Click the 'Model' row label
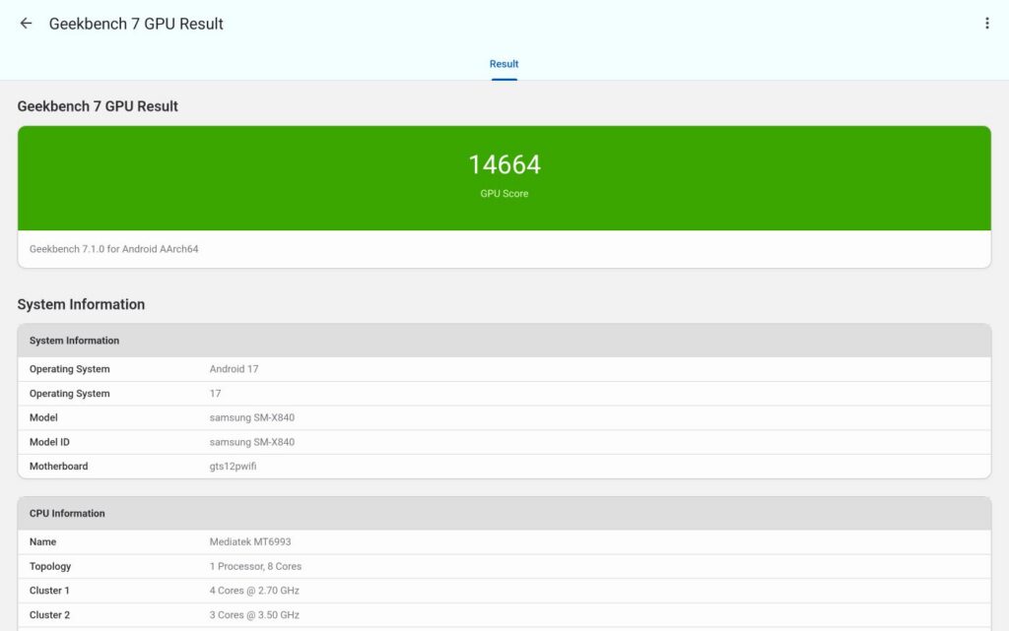Screen dimensions: 1009x631 click(43, 417)
